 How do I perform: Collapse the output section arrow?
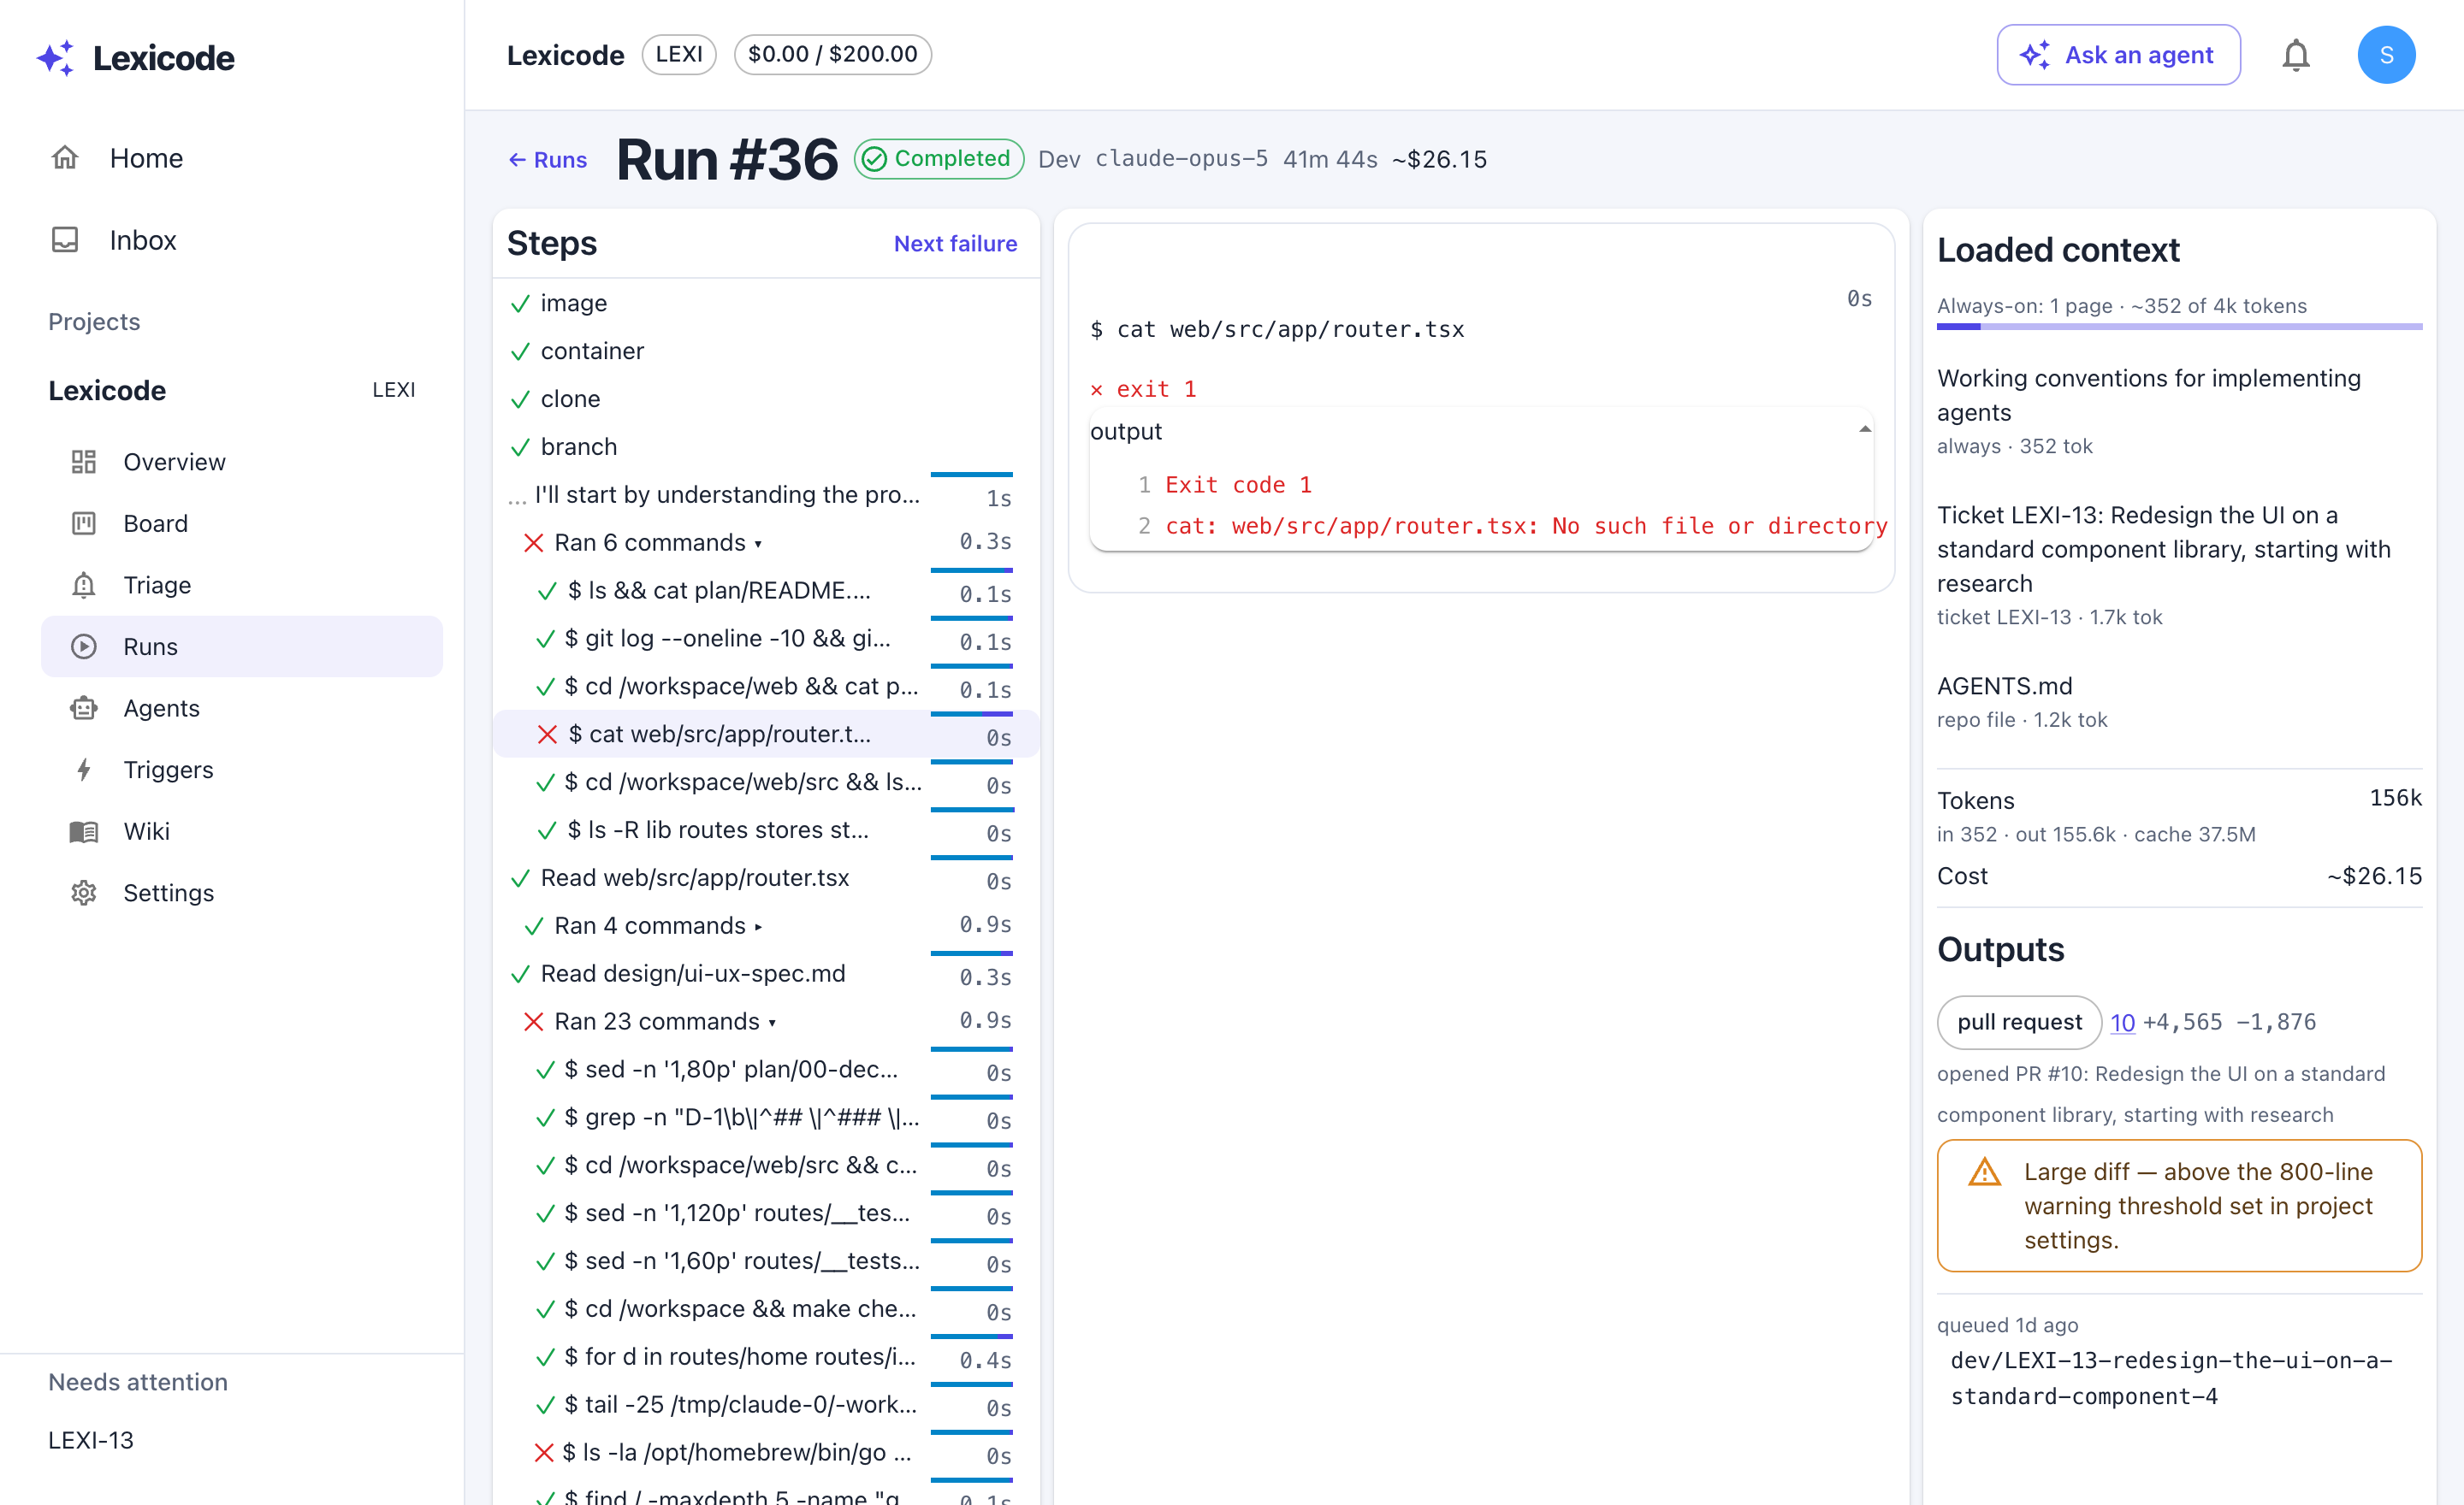[1865, 430]
